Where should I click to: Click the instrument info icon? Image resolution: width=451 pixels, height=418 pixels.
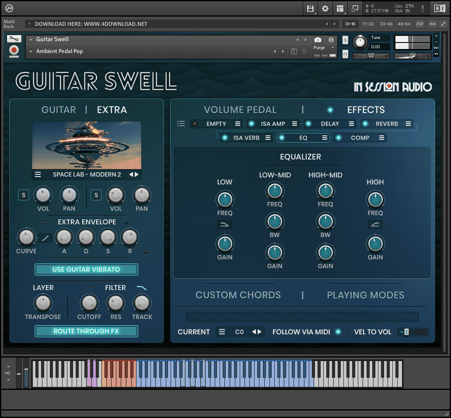331,40
